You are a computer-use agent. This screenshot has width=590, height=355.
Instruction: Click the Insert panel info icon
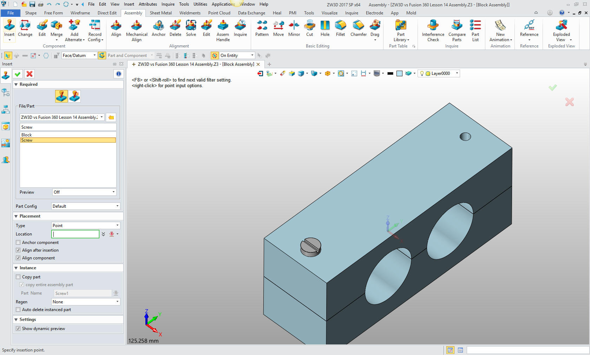(x=119, y=74)
